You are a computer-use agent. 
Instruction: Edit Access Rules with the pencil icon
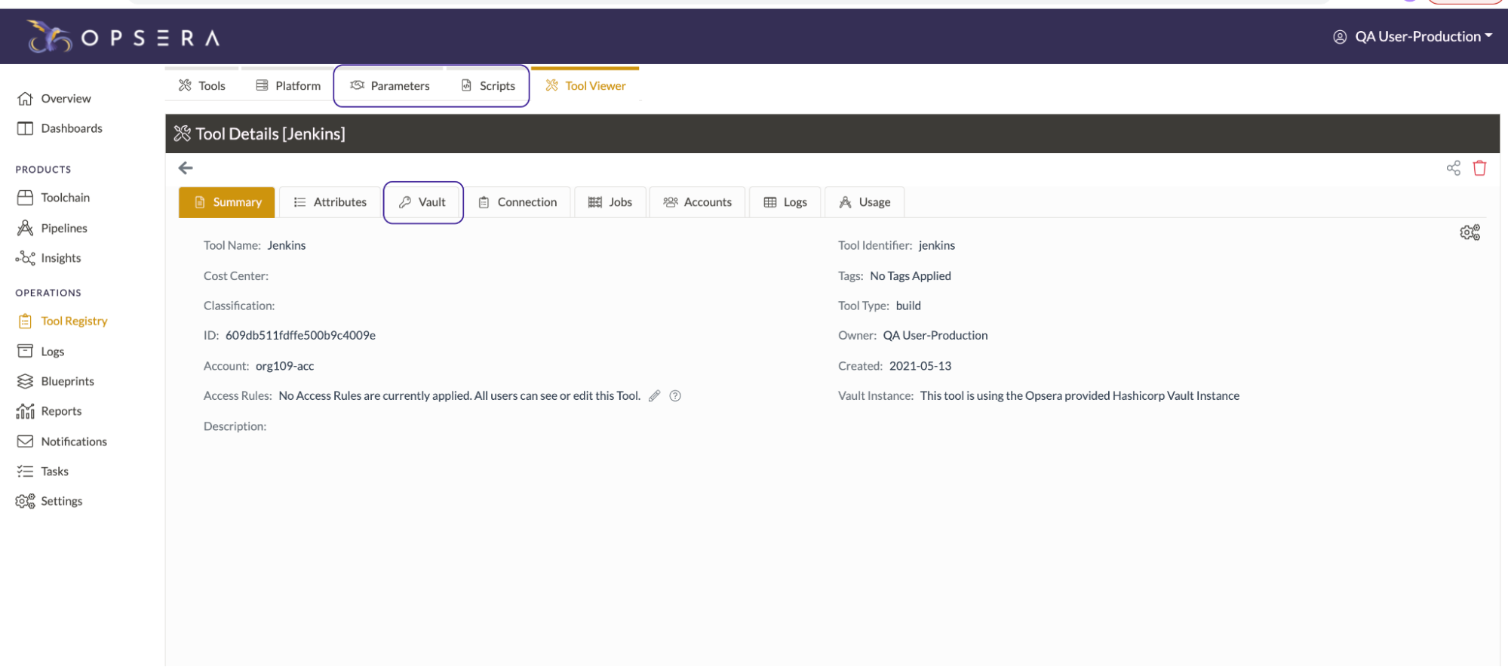tap(655, 396)
